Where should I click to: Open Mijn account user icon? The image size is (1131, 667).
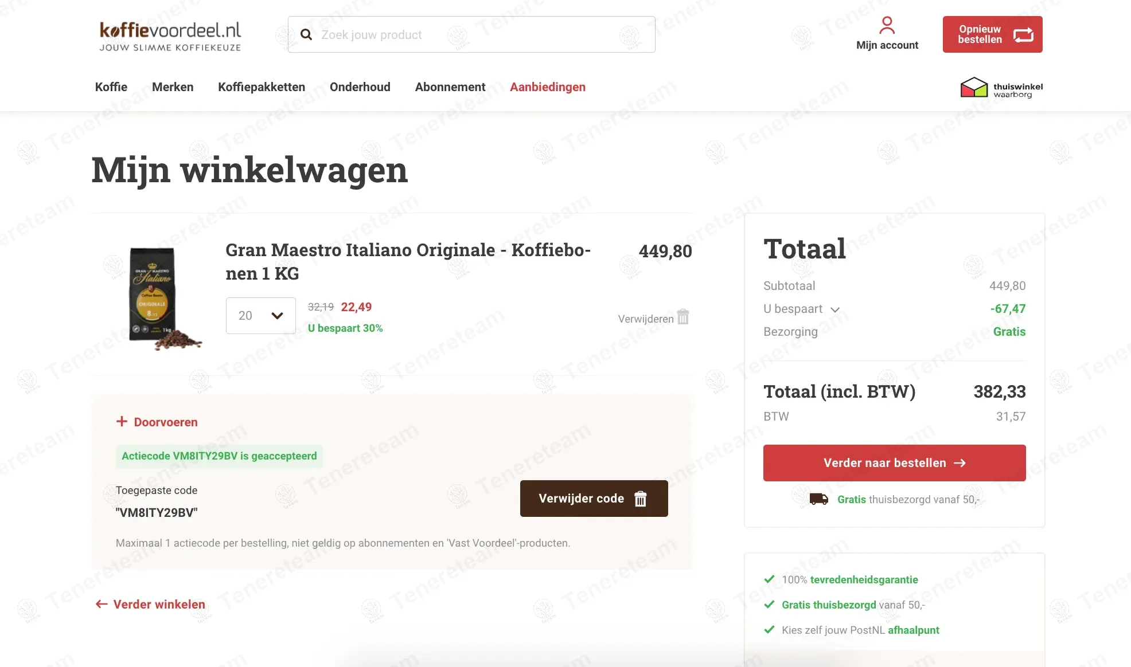887,25
